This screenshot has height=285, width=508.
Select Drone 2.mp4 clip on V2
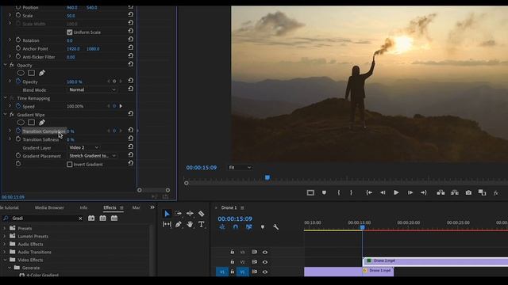tap(435, 261)
